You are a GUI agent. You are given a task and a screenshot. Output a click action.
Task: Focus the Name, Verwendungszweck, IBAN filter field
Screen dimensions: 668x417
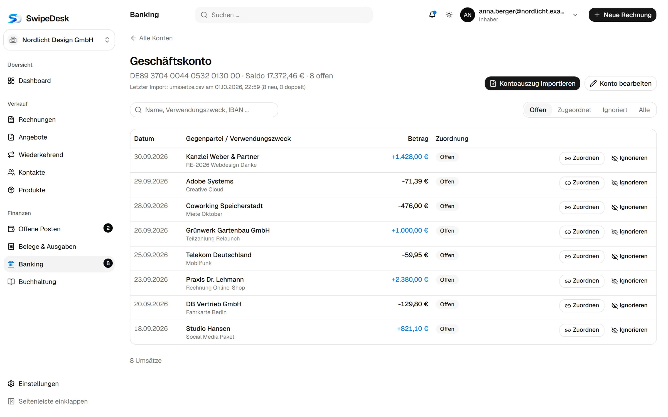click(204, 110)
